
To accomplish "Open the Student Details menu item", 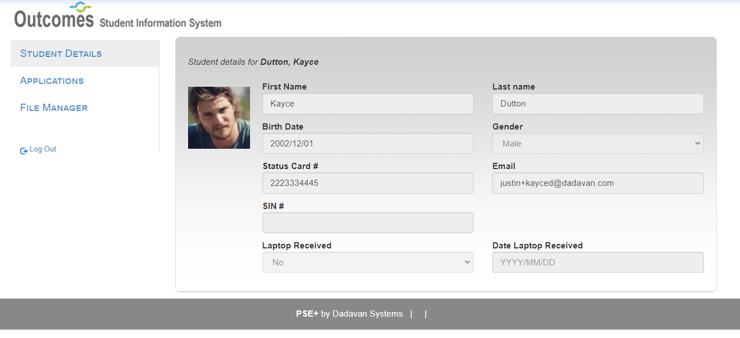I will 84,54.
